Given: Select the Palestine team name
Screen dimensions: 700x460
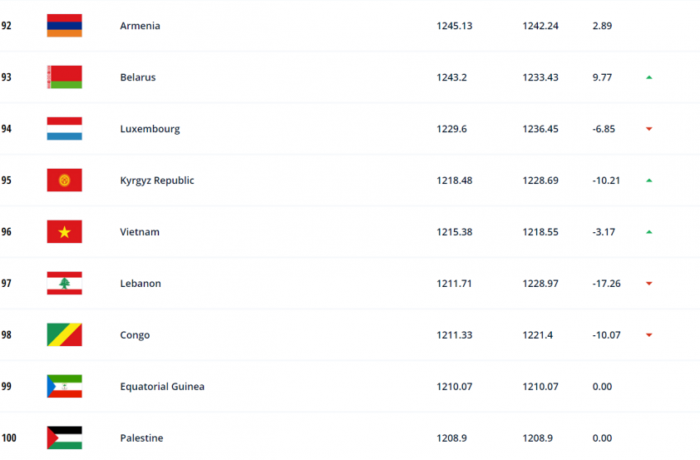Looking at the screenshot, I should 141,438.
